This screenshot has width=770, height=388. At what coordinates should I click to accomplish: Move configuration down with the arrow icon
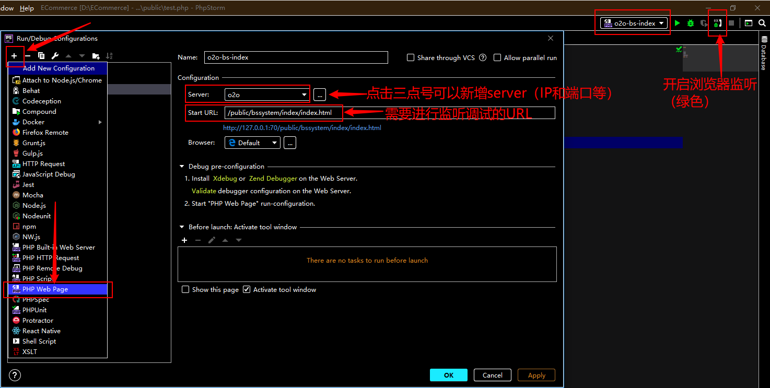coord(82,56)
